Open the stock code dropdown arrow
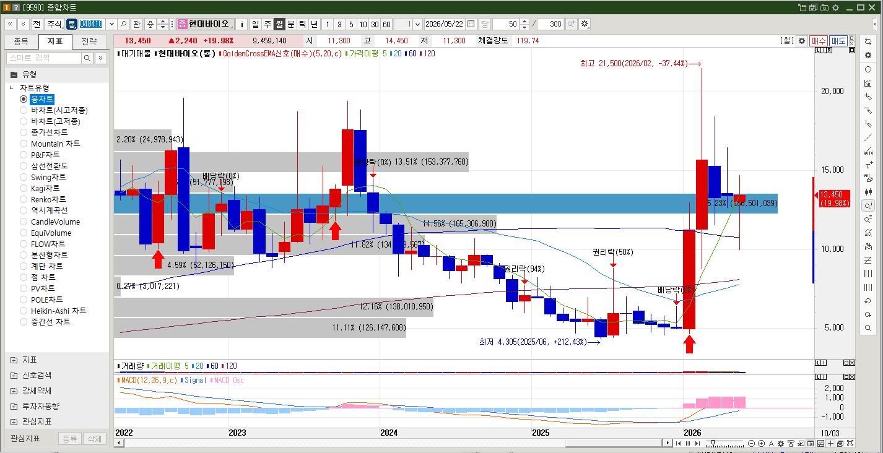 point(111,24)
